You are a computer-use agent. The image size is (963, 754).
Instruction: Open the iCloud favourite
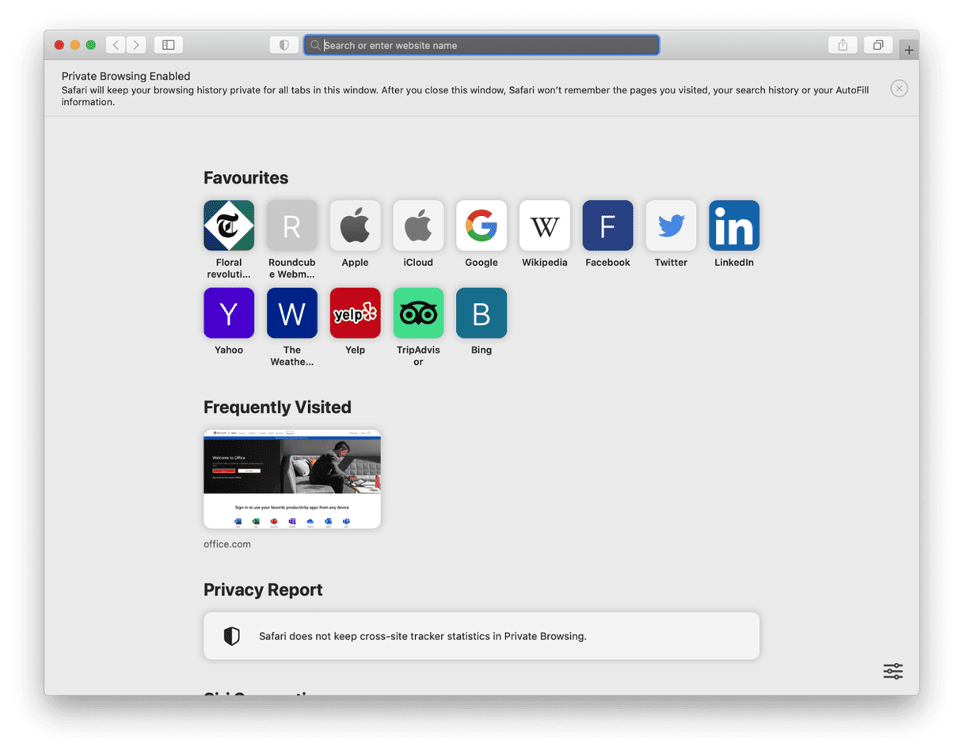pyautogui.click(x=417, y=225)
